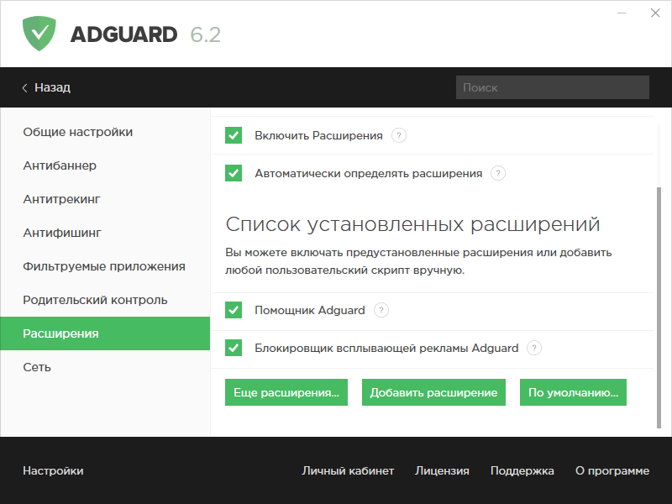Screen dimensions: 672x504
Task: Click the Включить Расширения label
Action: (318, 135)
